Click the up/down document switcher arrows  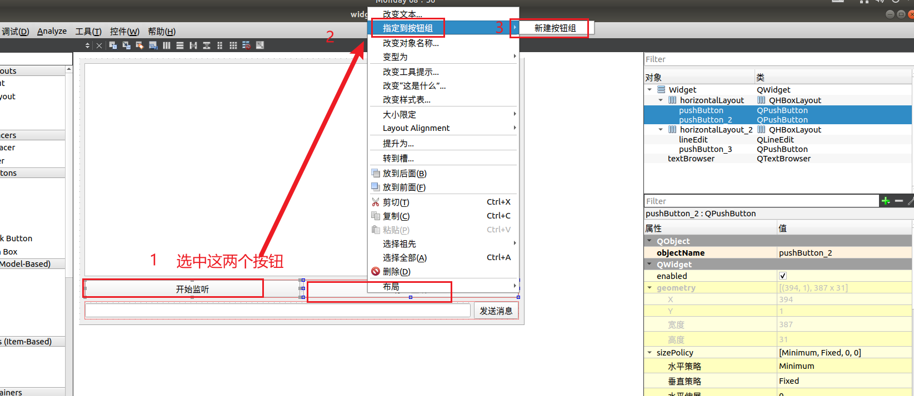(x=87, y=45)
